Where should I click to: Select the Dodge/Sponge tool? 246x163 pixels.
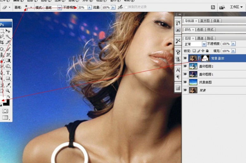click(8, 66)
